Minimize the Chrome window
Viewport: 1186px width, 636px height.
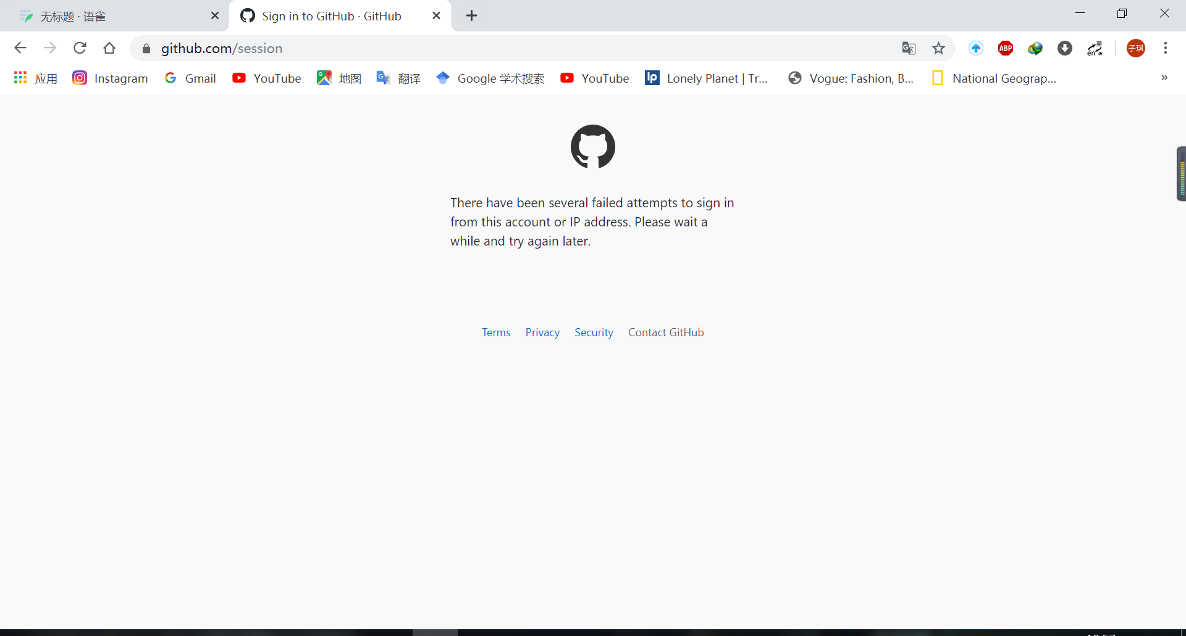click(x=1080, y=14)
